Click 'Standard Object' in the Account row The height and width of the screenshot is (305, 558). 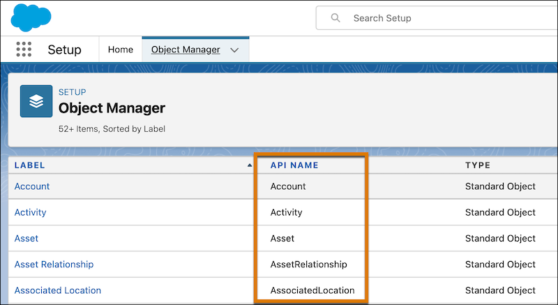[500, 186]
